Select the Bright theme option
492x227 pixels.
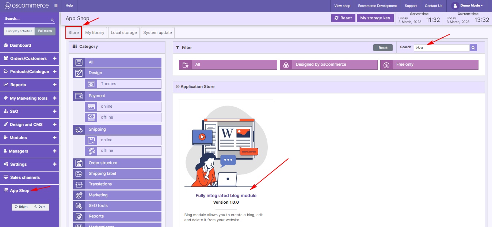tap(21, 207)
